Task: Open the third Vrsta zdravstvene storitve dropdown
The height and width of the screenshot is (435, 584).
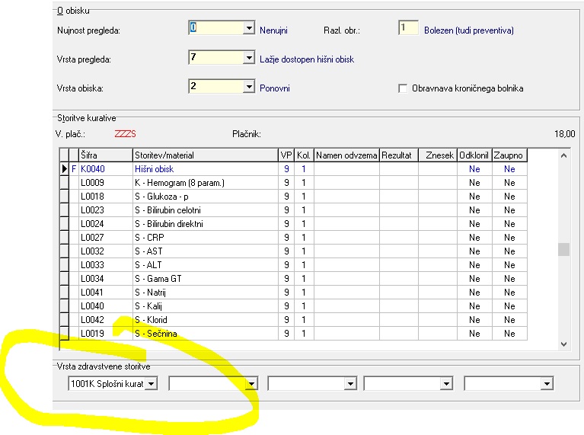Action: point(350,383)
